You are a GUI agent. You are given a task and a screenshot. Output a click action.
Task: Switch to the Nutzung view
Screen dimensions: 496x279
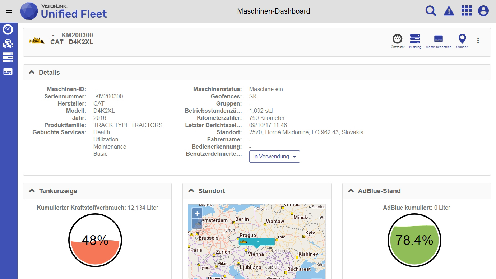click(415, 41)
